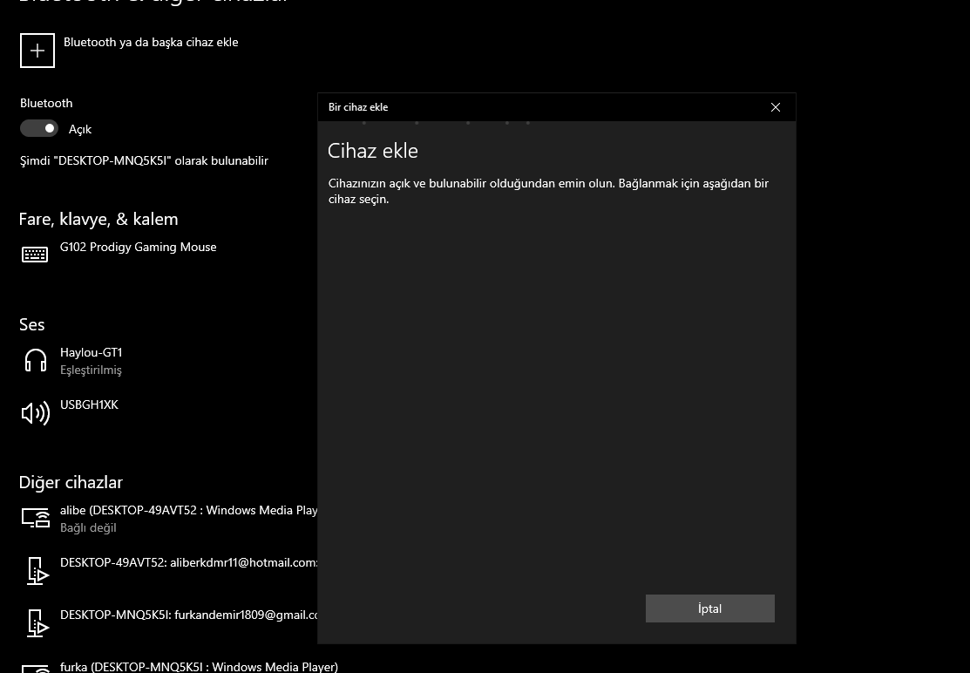Click the furka media device icon
The width and height of the screenshot is (970, 673).
36,669
